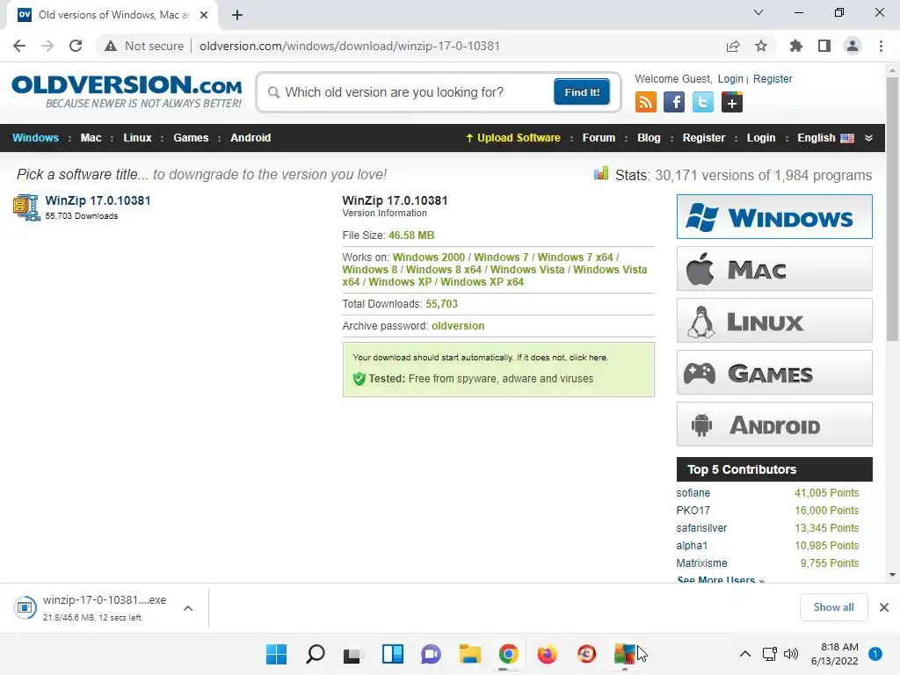Open the Linux menu item
Image resolution: width=900 pixels, height=675 pixels.
[137, 138]
